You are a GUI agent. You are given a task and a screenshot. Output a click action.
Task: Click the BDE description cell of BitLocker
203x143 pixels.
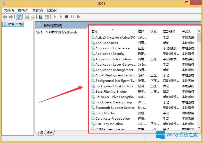tap(142, 97)
